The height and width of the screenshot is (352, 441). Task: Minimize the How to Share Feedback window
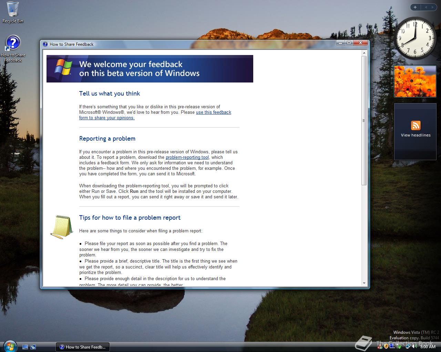coord(340,43)
